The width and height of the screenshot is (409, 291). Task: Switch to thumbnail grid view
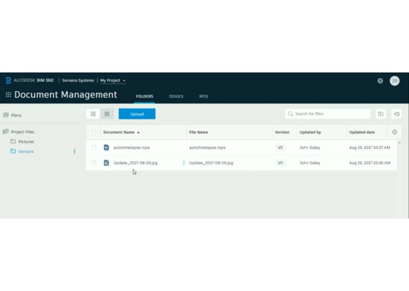coord(93,114)
